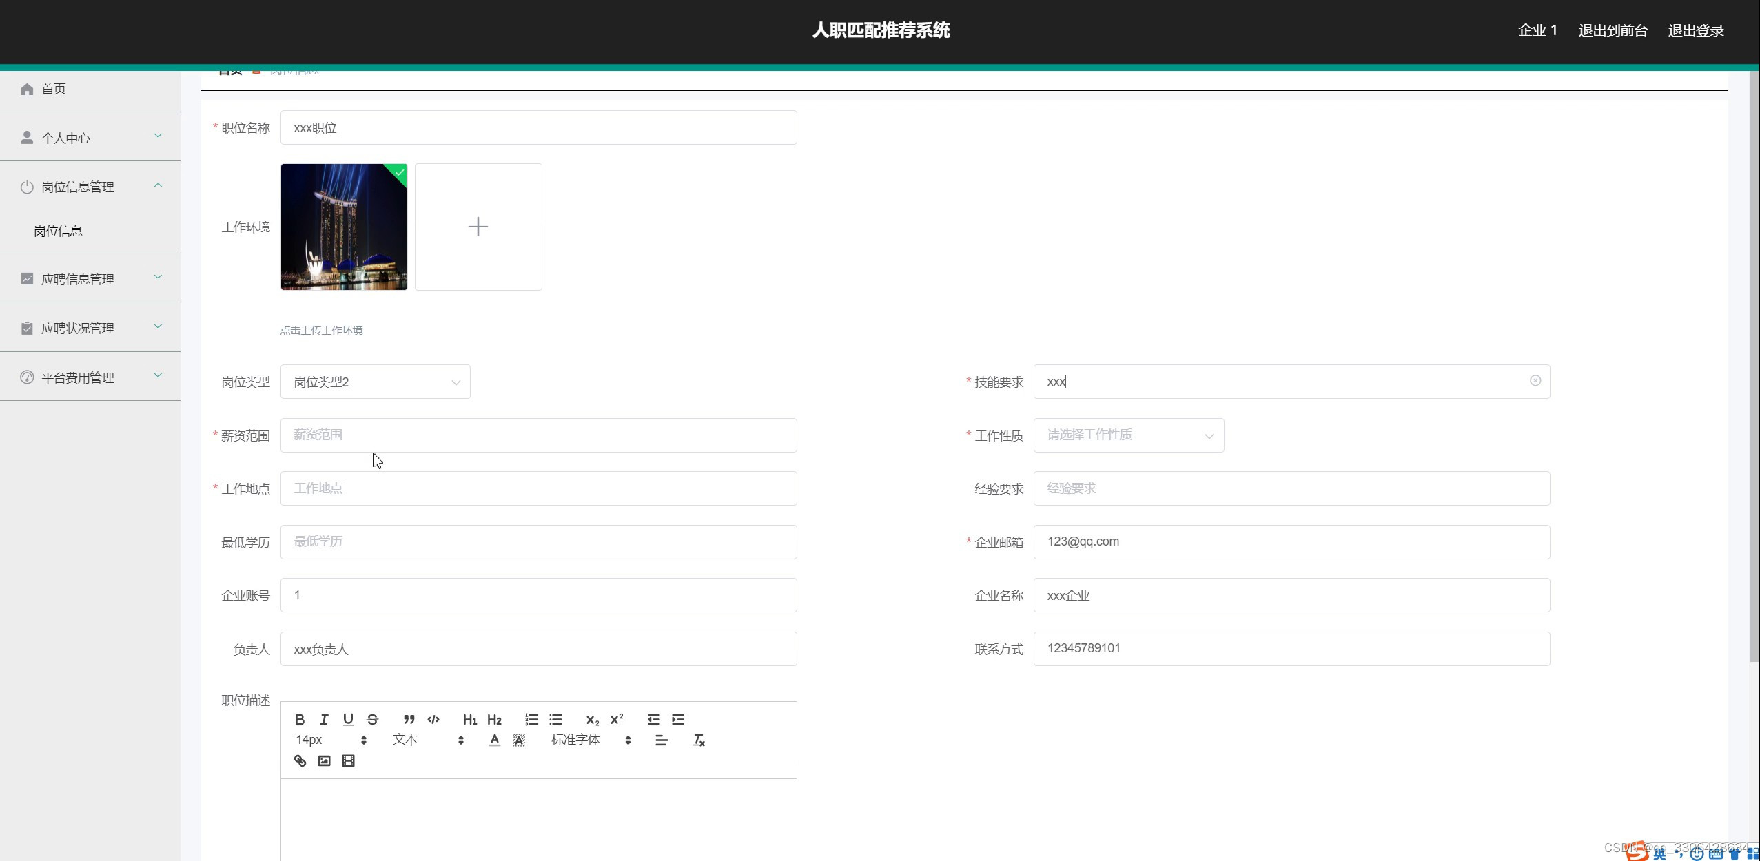Click 退出登录 link
Viewport: 1760px width, 861px height.
pyautogui.click(x=1695, y=30)
